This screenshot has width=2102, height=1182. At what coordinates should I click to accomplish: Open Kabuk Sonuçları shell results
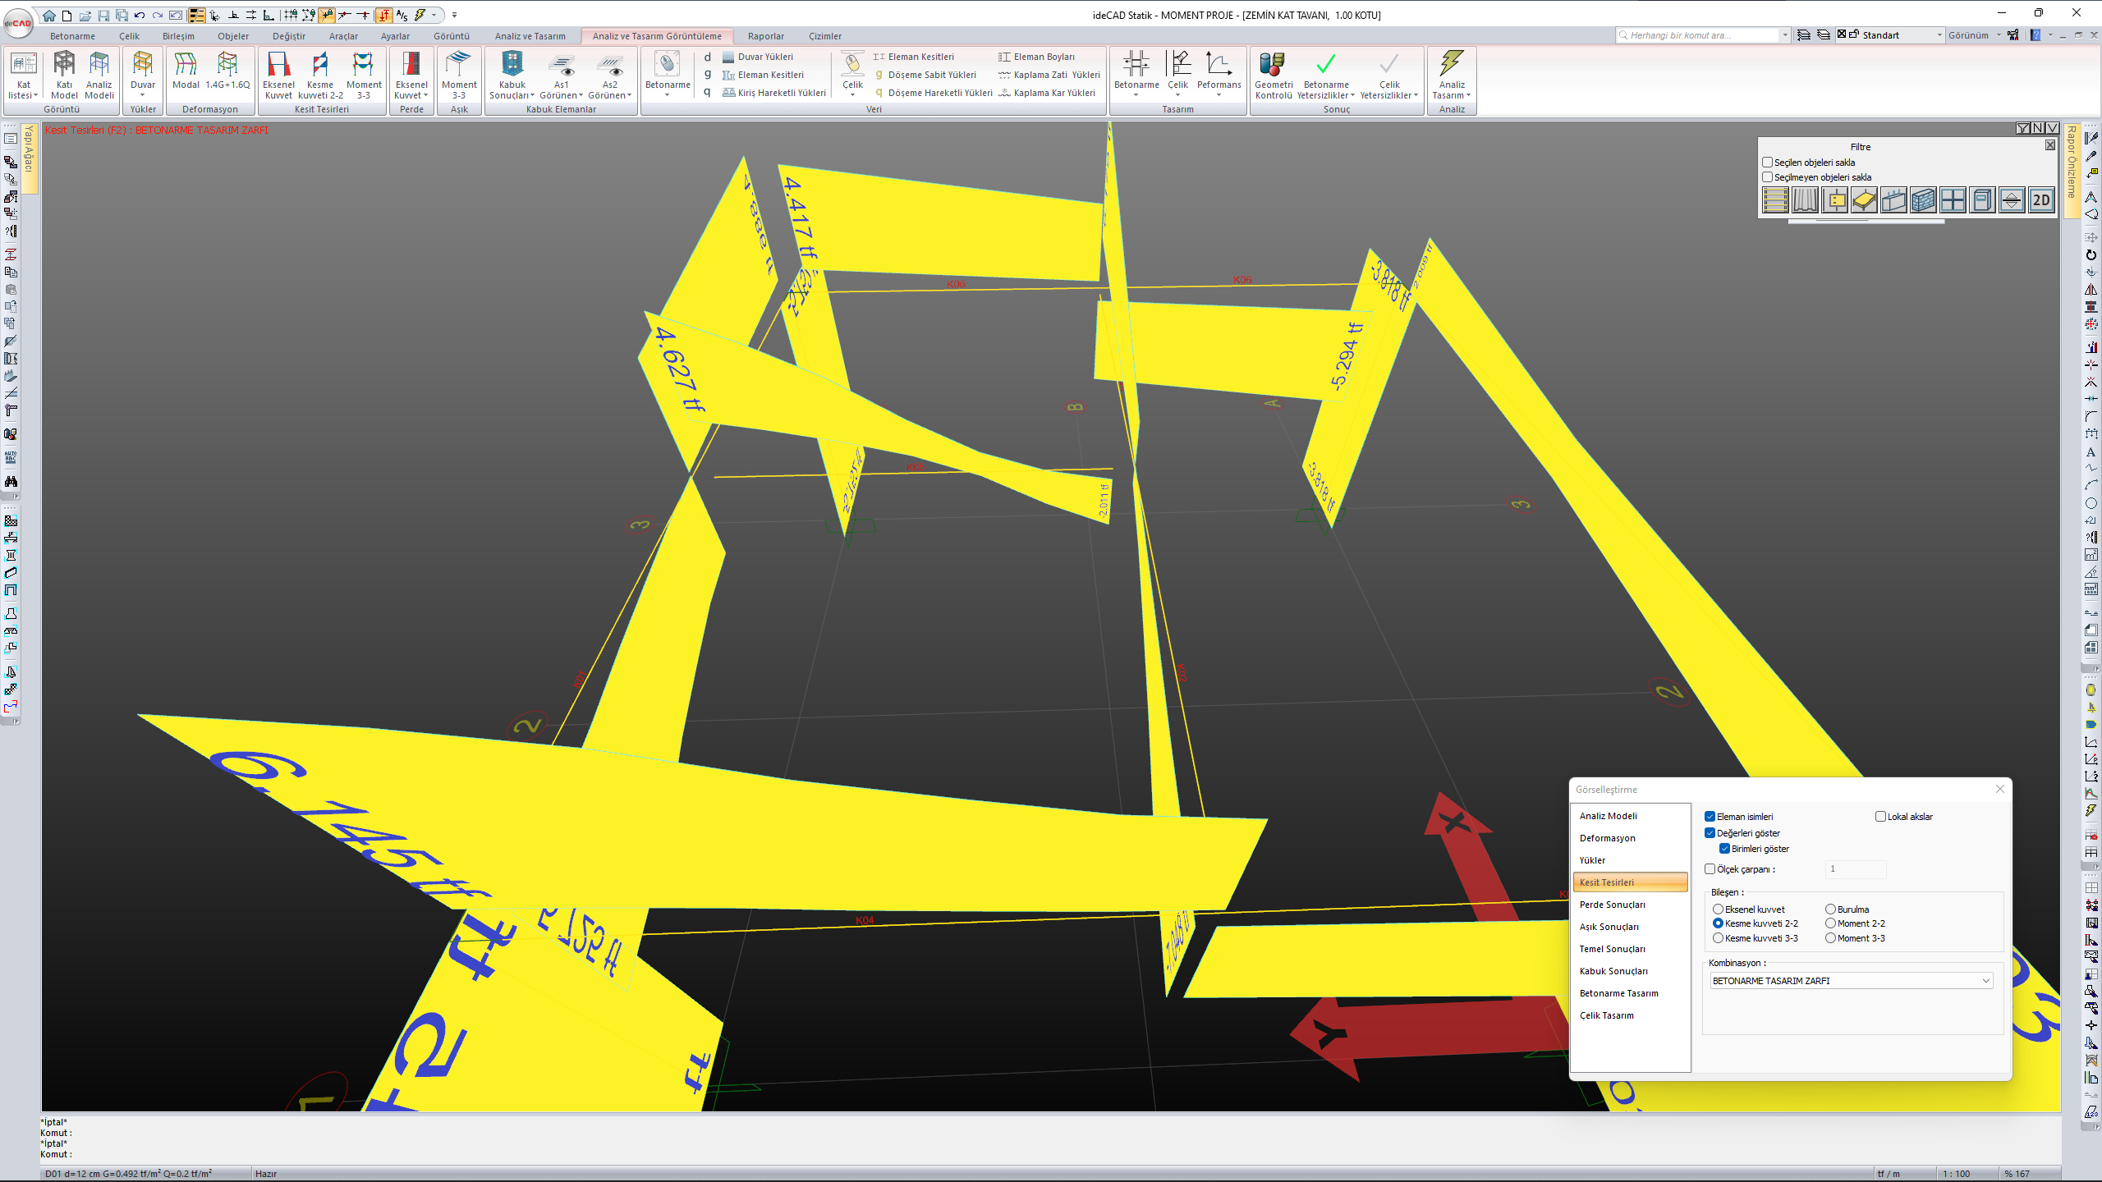pos(512,74)
